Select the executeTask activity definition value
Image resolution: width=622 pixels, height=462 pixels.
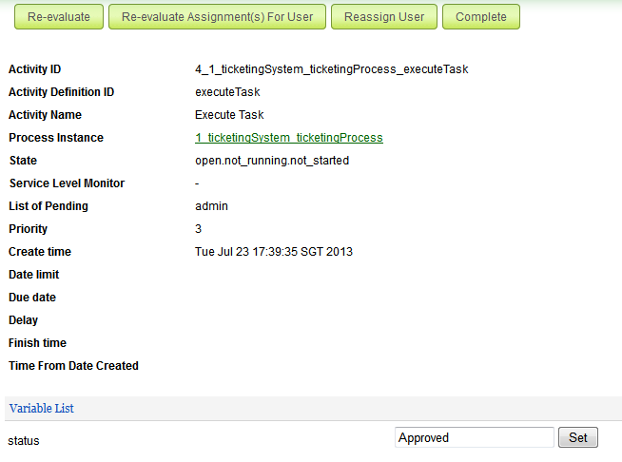(x=227, y=92)
